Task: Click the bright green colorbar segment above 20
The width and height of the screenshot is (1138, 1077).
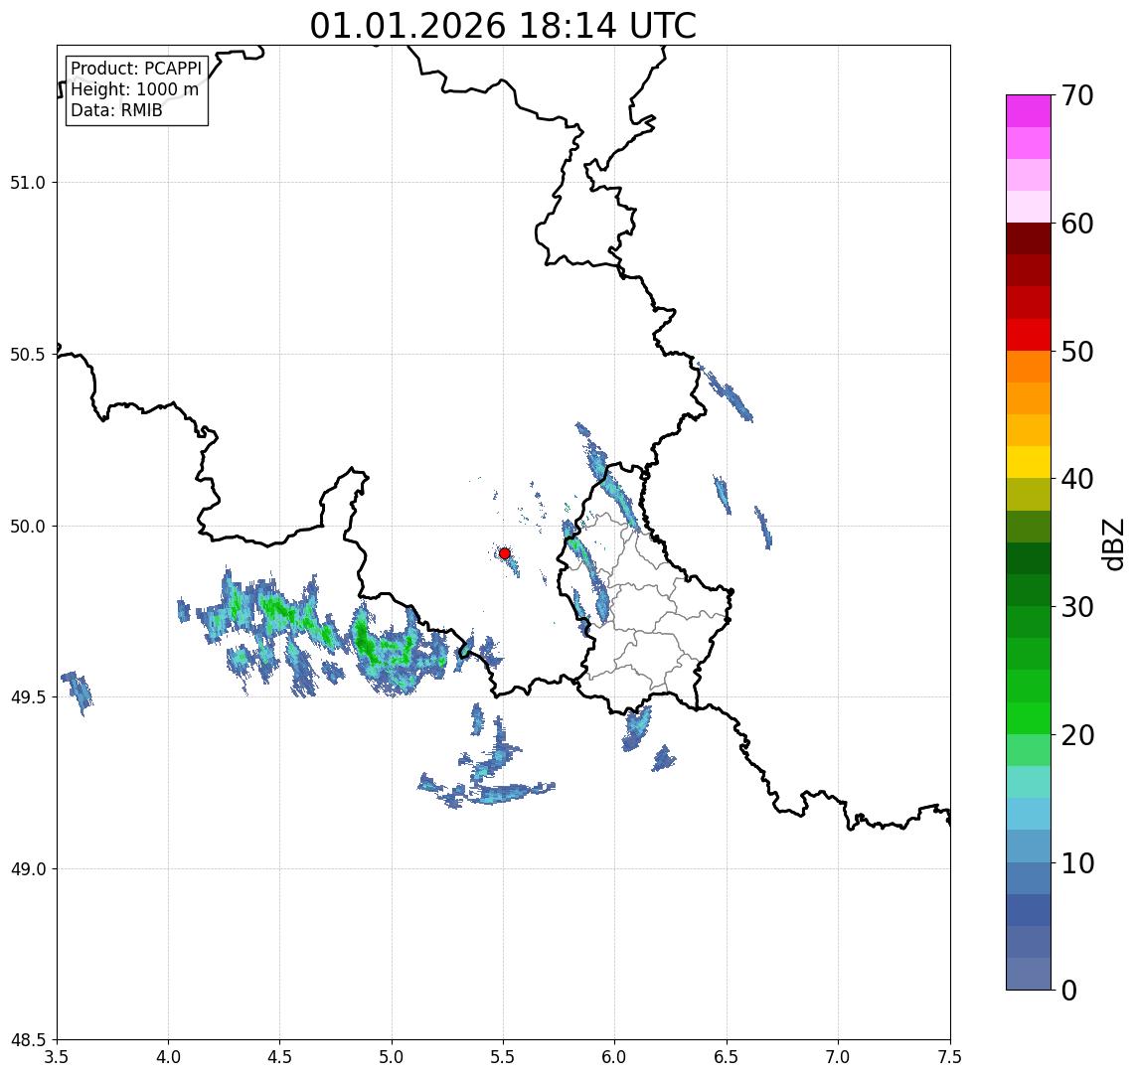Action: pyautogui.click(x=1029, y=718)
